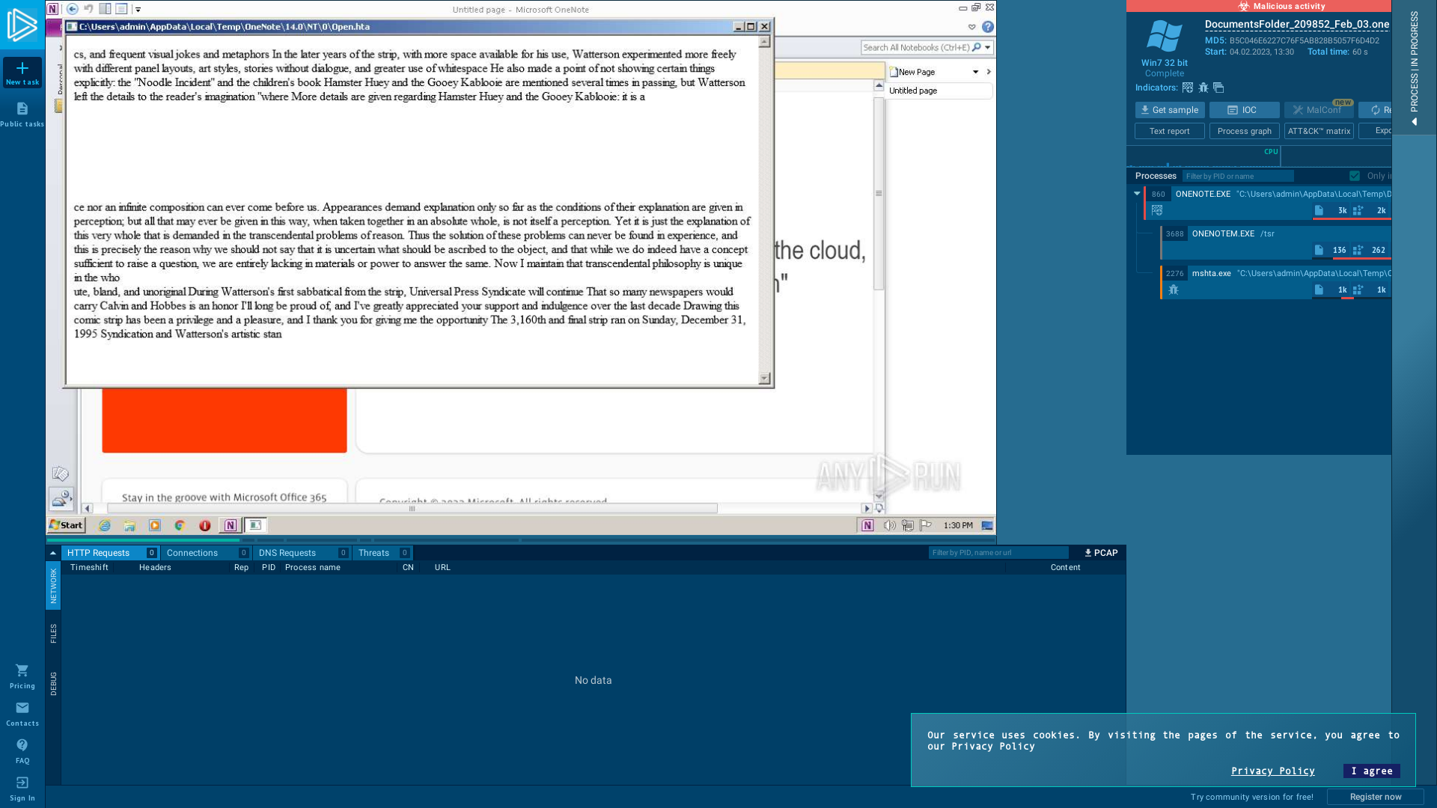Image resolution: width=1437 pixels, height=808 pixels.
Task: Click the volume speaker tray icon
Action: (x=889, y=525)
